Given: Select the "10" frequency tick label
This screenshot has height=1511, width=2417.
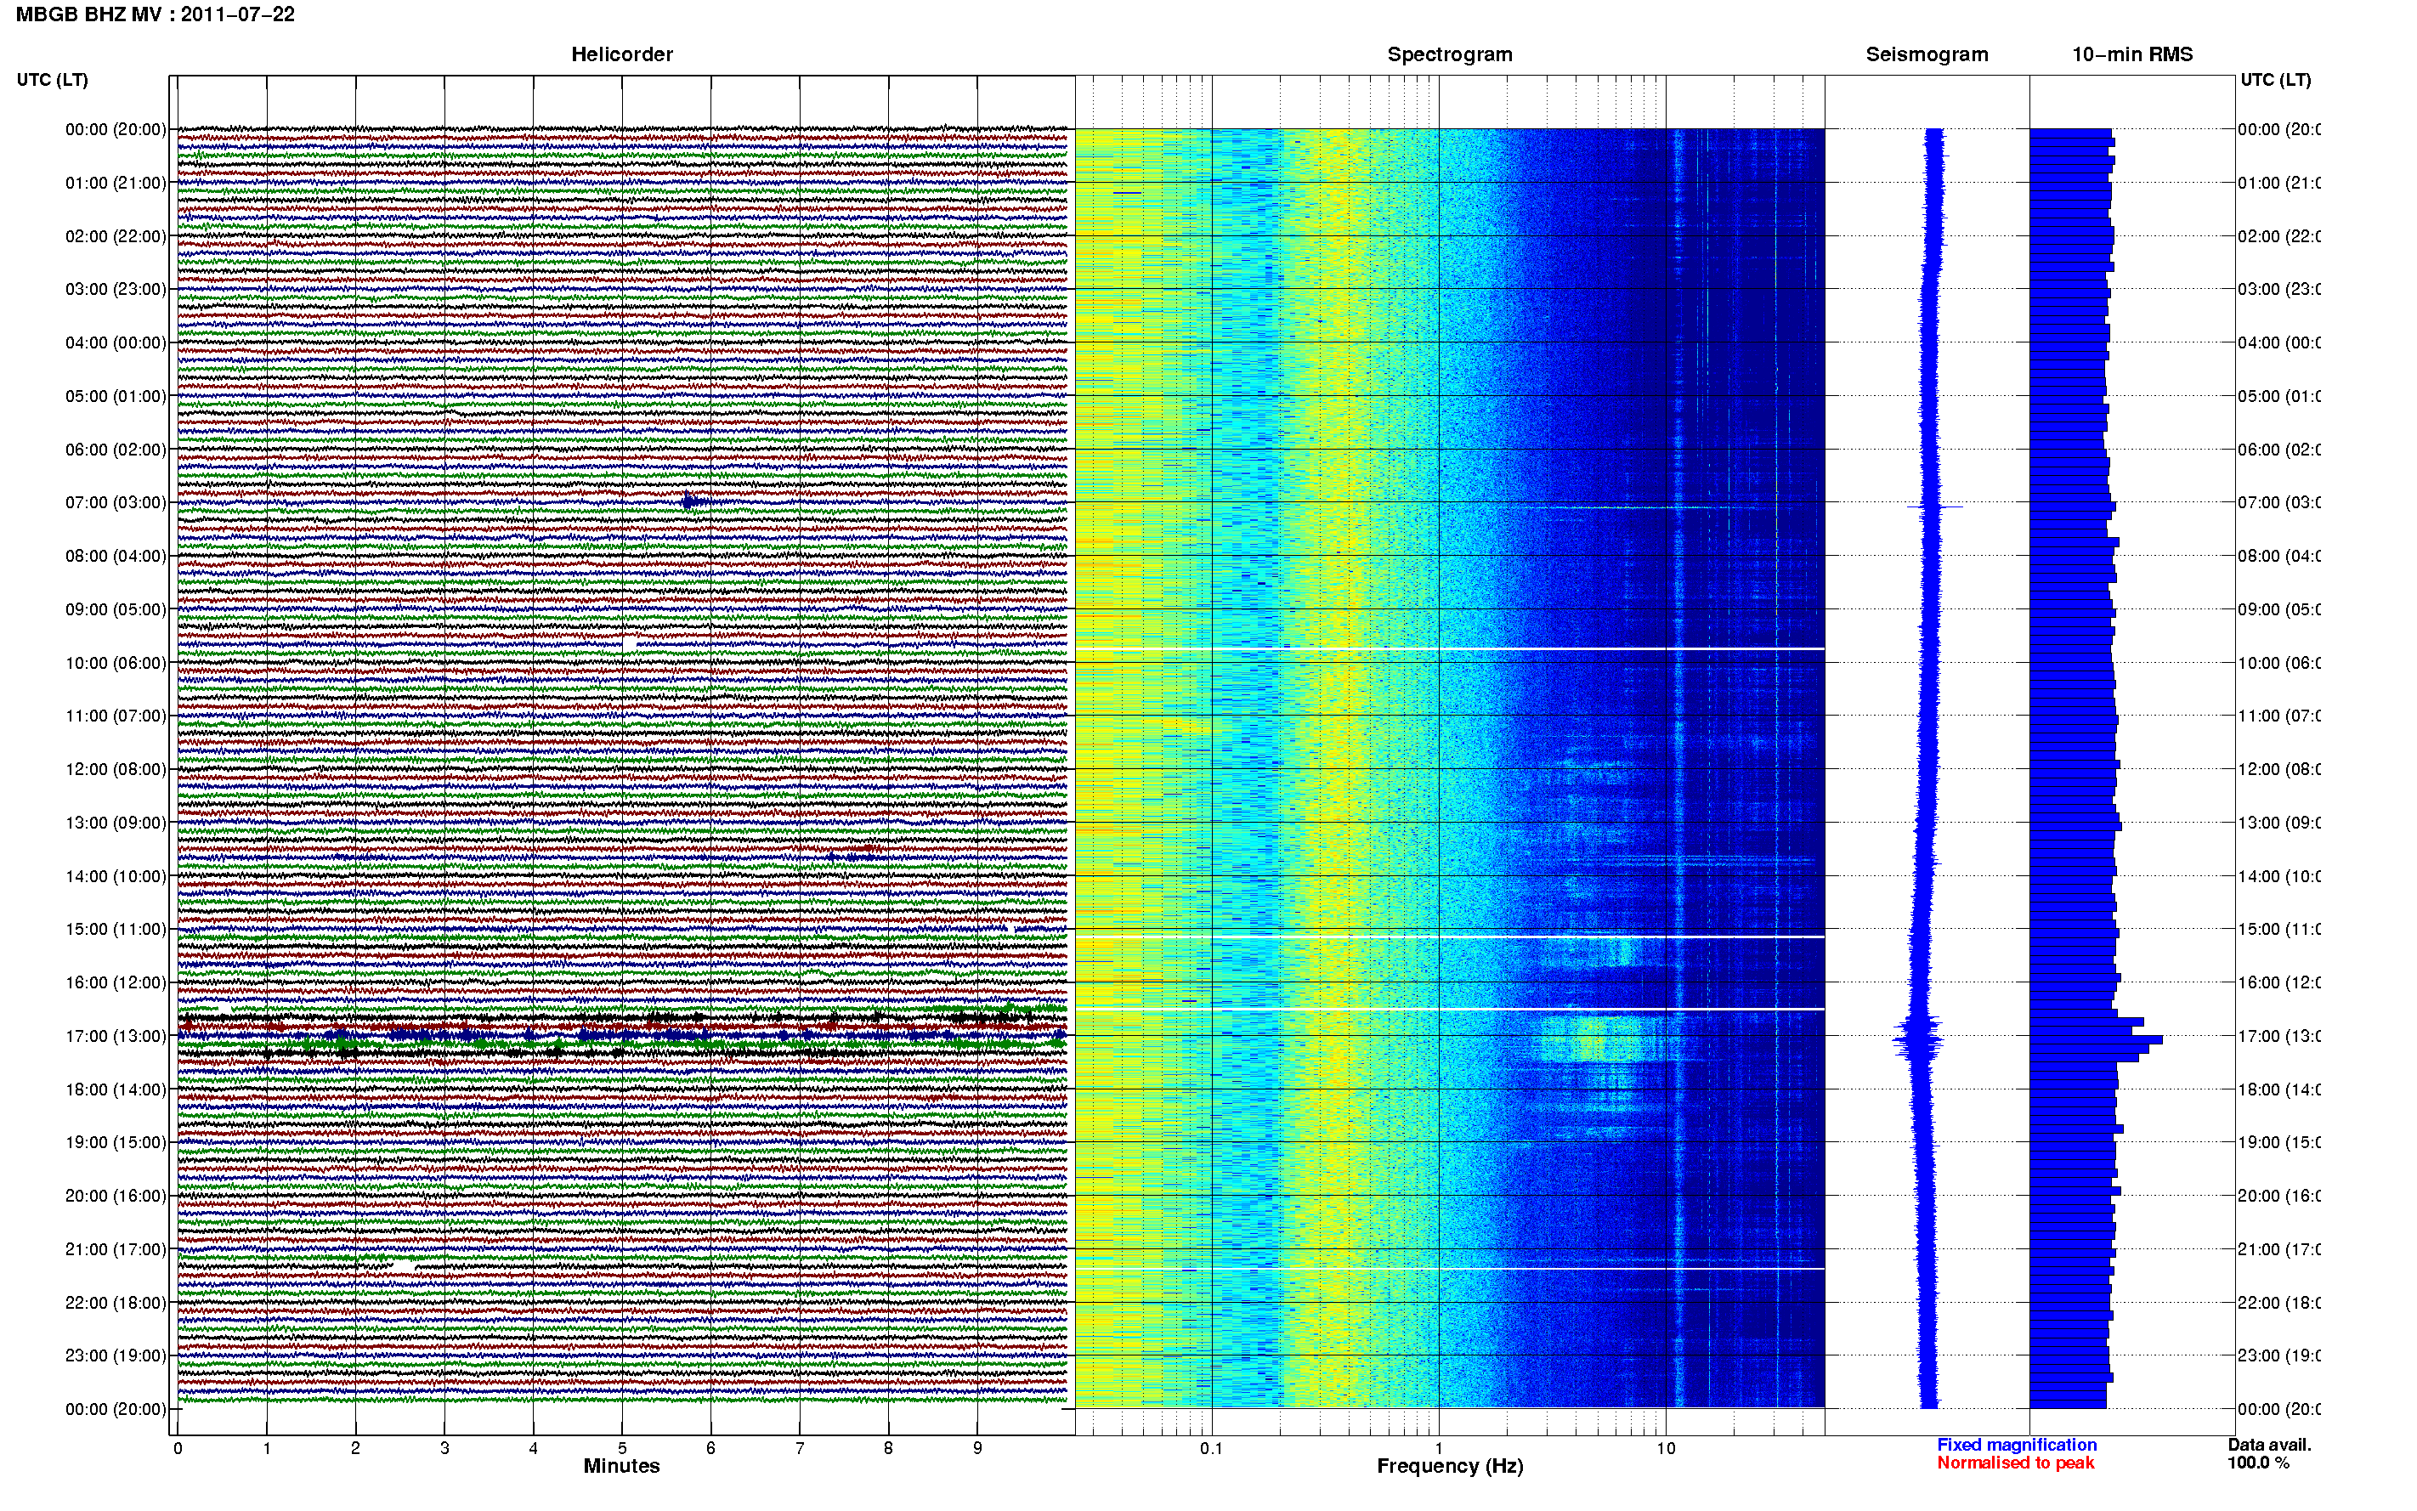Looking at the screenshot, I should (1666, 1448).
